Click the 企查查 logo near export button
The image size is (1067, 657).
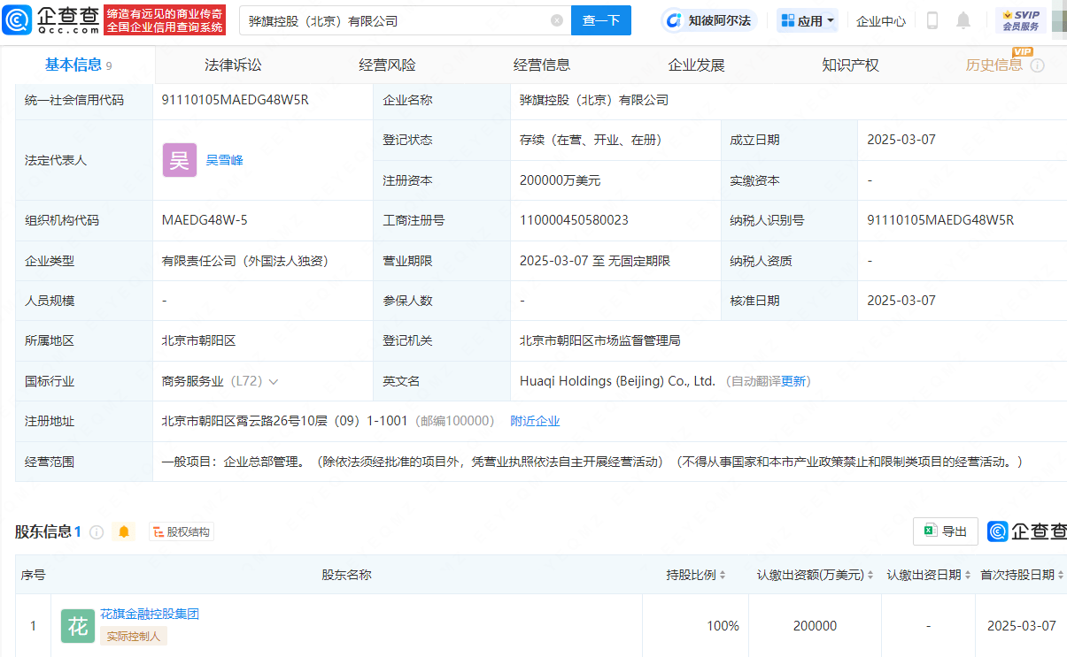(x=1028, y=531)
